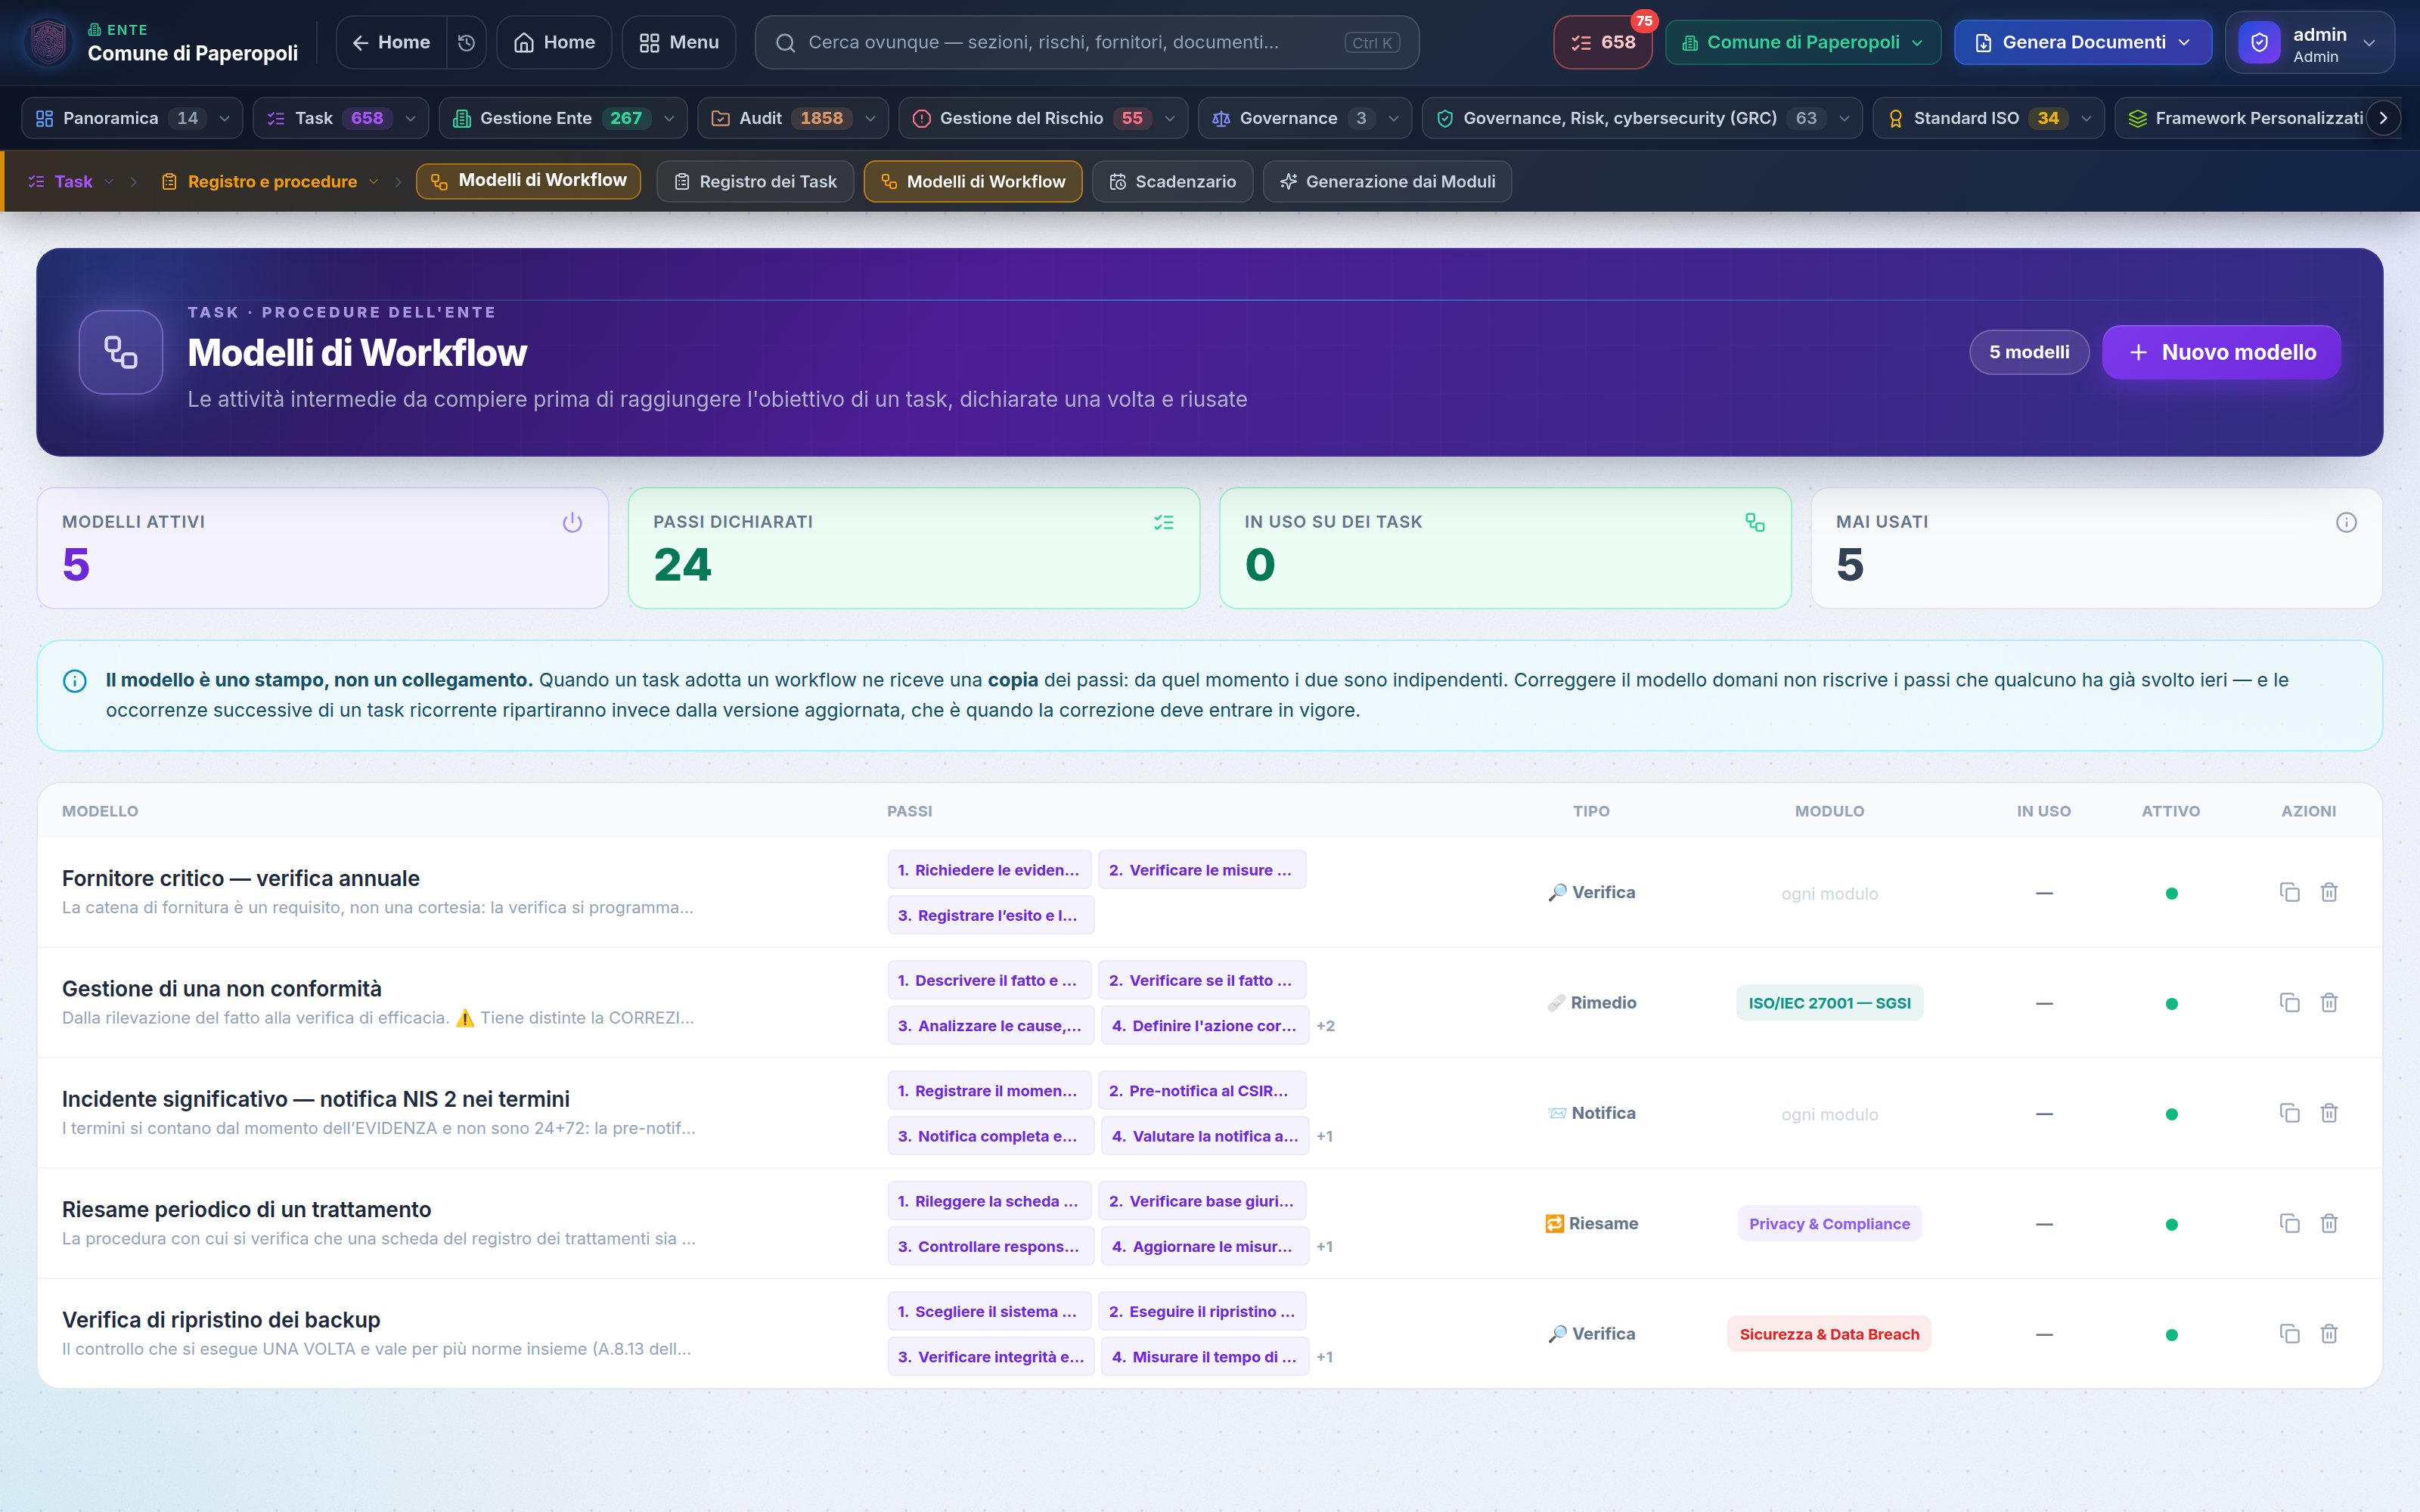Click the Sicurezza & Data Breach module tag
This screenshot has width=2420, height=1512.
click(1829, 1334)
